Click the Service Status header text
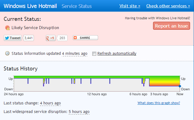Image resolution: width=194 pixels, height=120 pixels. tap(77, 6)
